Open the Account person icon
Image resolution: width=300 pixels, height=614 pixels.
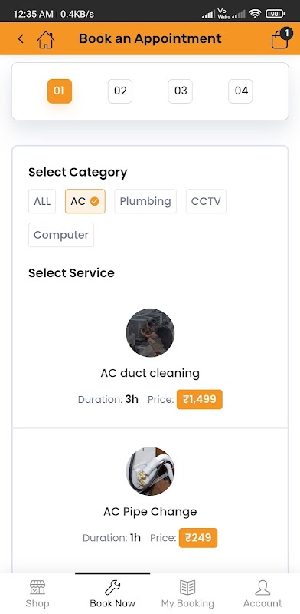coord(262,587)
